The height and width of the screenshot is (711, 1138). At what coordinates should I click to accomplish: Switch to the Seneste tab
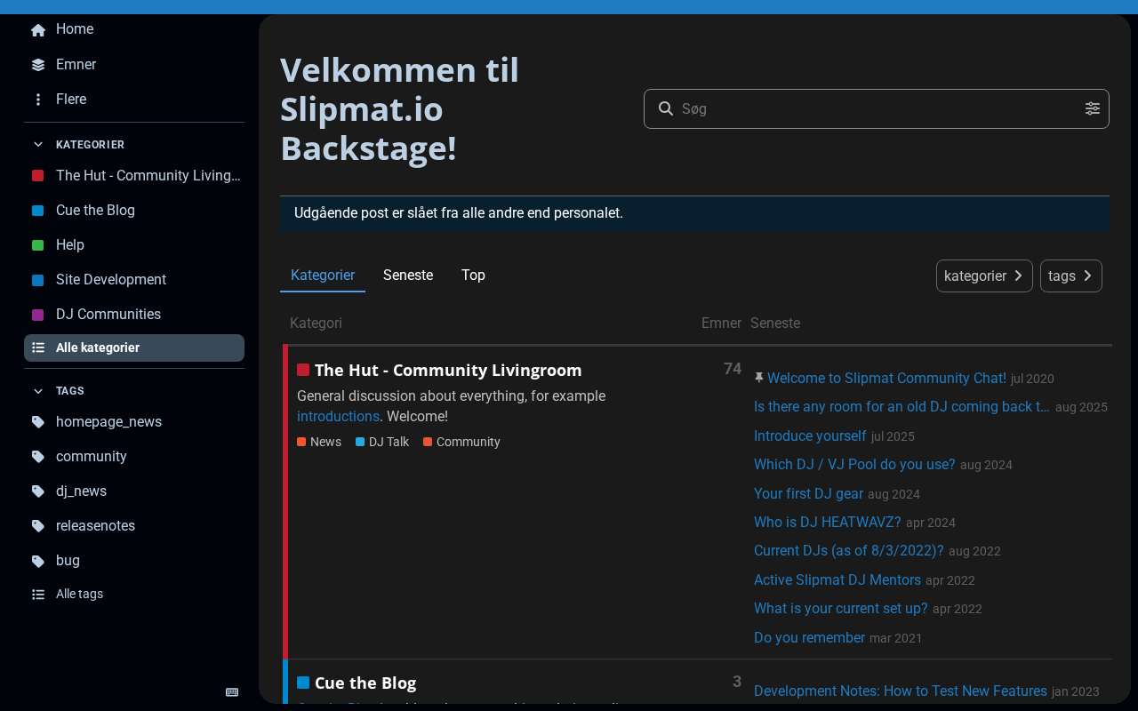pyautogui.click(x=408, y=276)
